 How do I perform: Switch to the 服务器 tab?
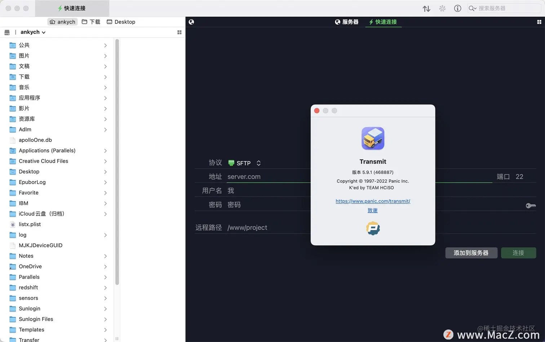[x=347, y=22]
